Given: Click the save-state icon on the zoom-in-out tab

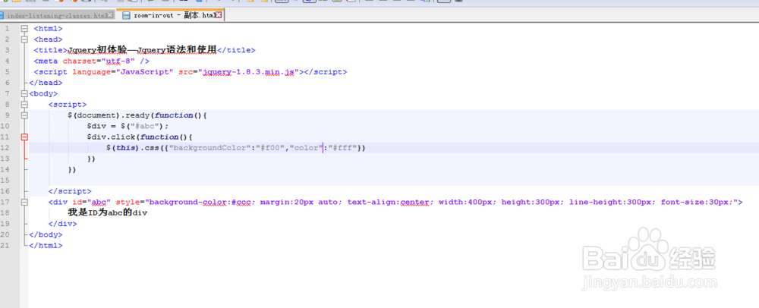Looking at the screenshot, I should coord(126,15).
